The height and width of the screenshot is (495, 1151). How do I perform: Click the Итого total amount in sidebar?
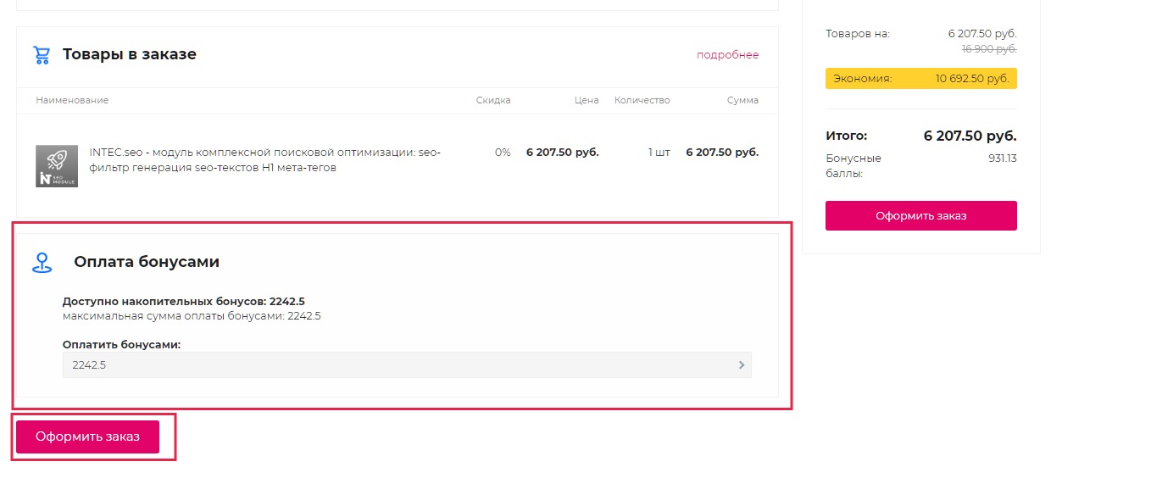(x=970, y=136)
